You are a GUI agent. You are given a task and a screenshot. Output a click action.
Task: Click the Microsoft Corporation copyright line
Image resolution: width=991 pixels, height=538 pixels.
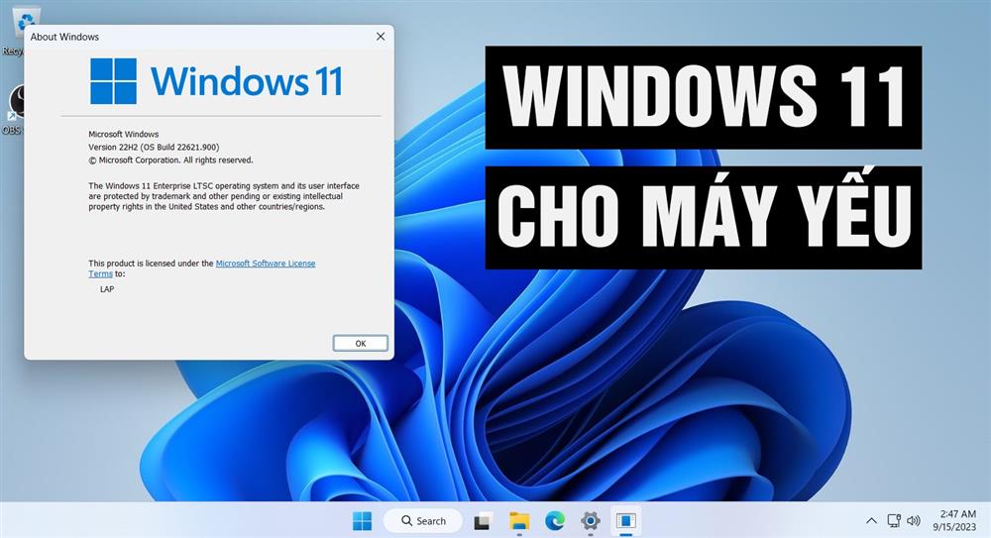[x=170, y=161]
